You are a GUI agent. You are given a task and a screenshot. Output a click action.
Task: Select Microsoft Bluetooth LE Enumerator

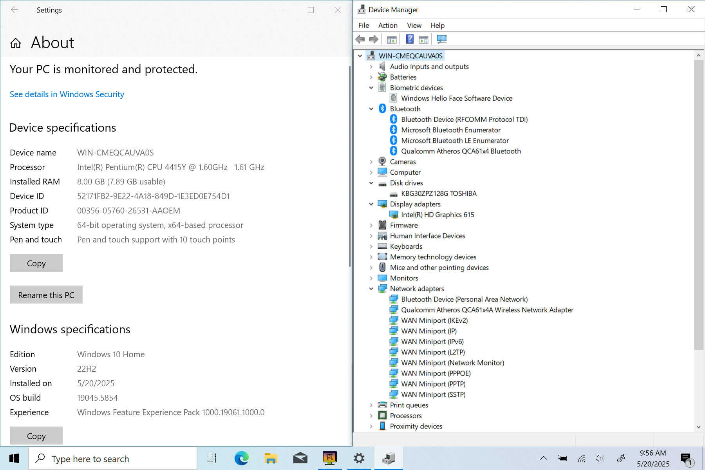(455, 141)
